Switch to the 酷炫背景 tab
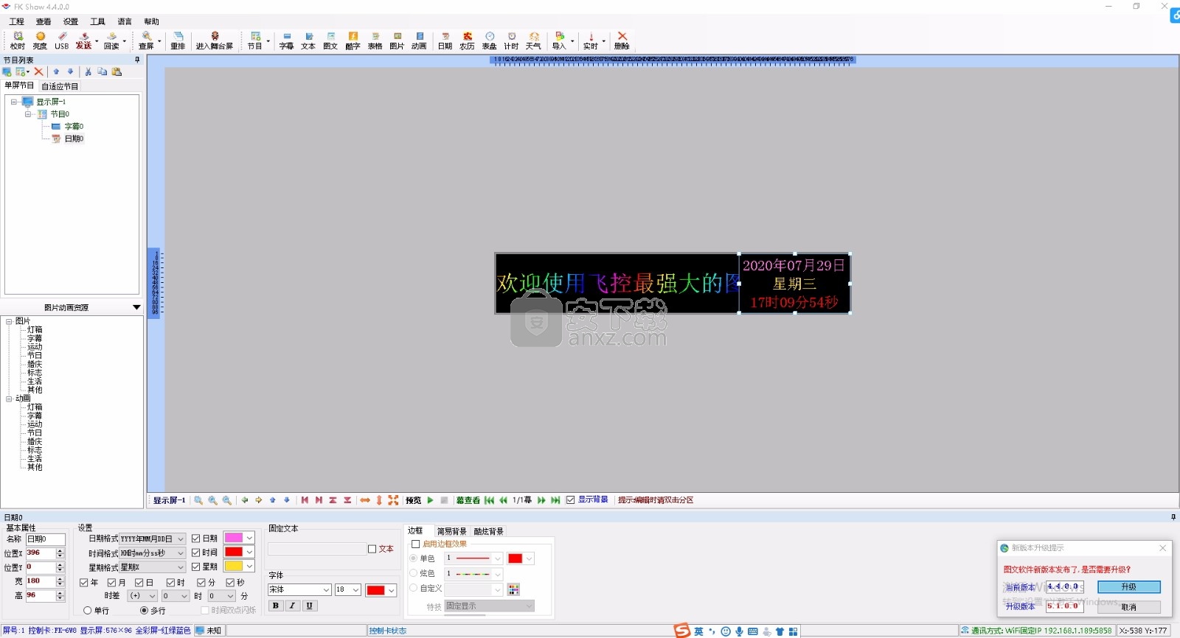 488,531
